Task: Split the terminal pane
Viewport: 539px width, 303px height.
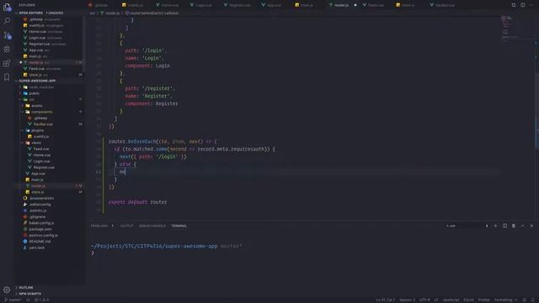Action: pyautogui.click(x=504, y=226)
